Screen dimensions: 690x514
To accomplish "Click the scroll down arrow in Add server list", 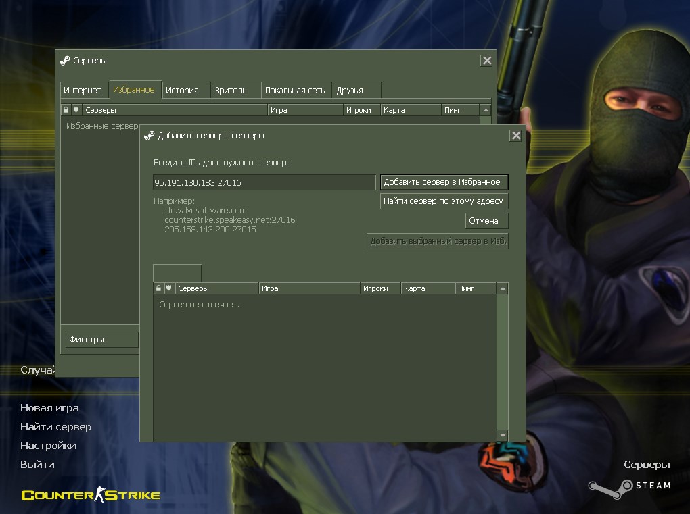I will 503,436.
